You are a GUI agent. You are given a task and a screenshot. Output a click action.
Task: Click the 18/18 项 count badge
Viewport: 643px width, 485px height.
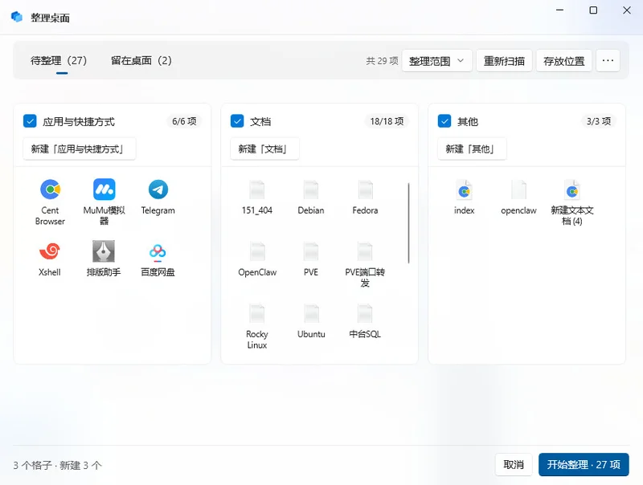pos(387,121)
